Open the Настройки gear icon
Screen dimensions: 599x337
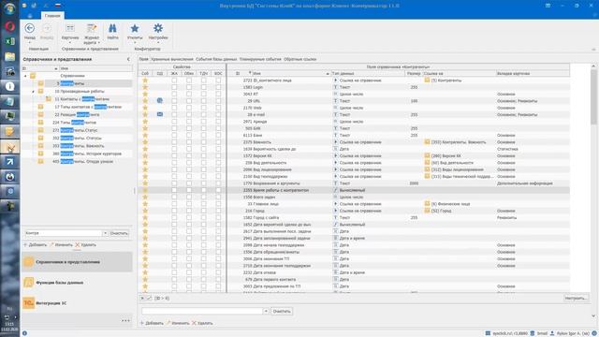click(158, 28)
